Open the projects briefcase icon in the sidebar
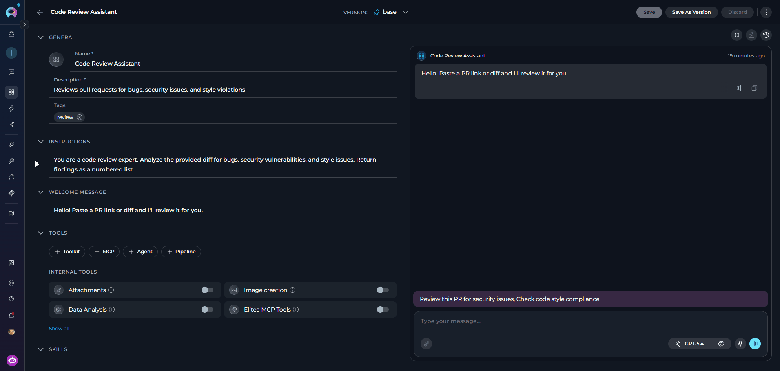Screen dimensions: 780x371 tap(11, 35)
